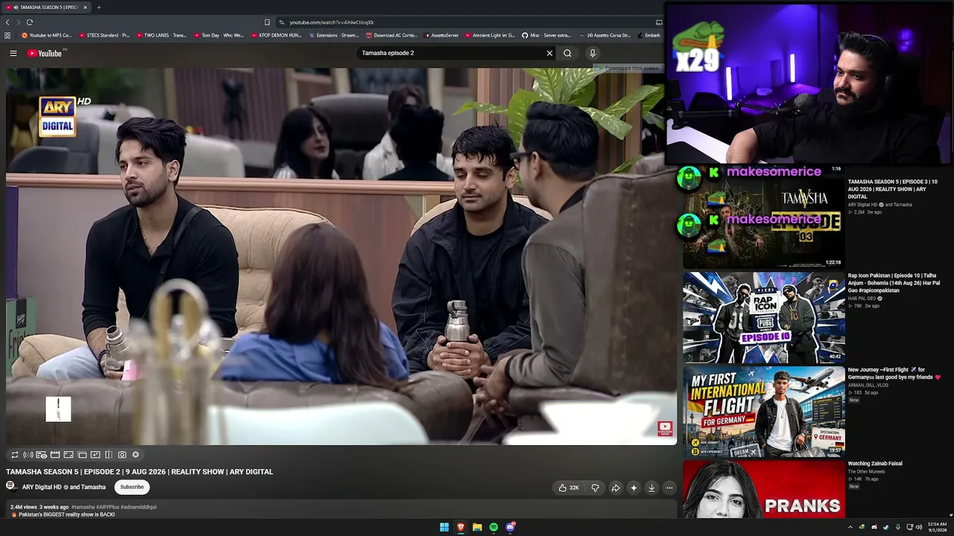The image size is (954, 536).
Task: Open the "STECS Standard" bookmark
Action: 104,35
